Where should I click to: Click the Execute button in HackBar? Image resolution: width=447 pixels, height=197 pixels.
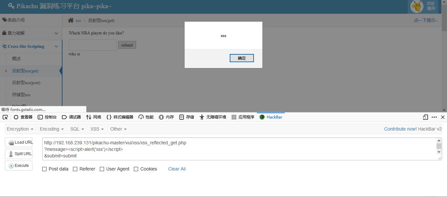click(19, 166)
